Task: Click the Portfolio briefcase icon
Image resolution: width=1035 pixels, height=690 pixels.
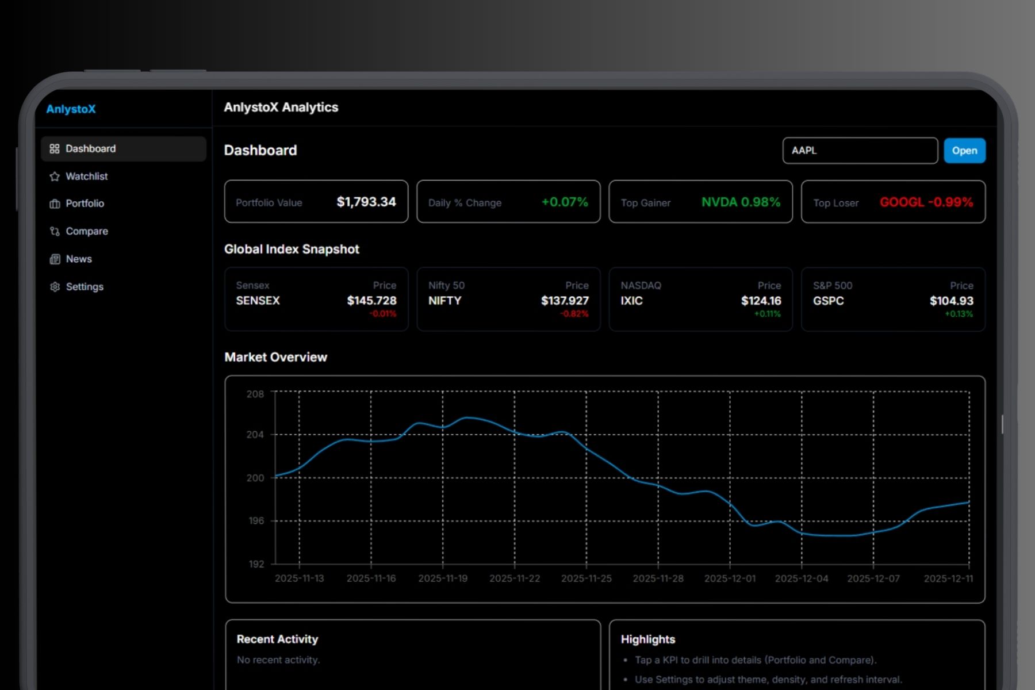Action: point(55,204)
